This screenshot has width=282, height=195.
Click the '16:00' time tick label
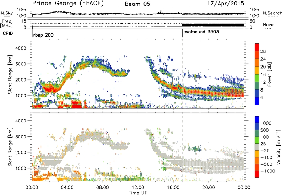click(173, 188)
